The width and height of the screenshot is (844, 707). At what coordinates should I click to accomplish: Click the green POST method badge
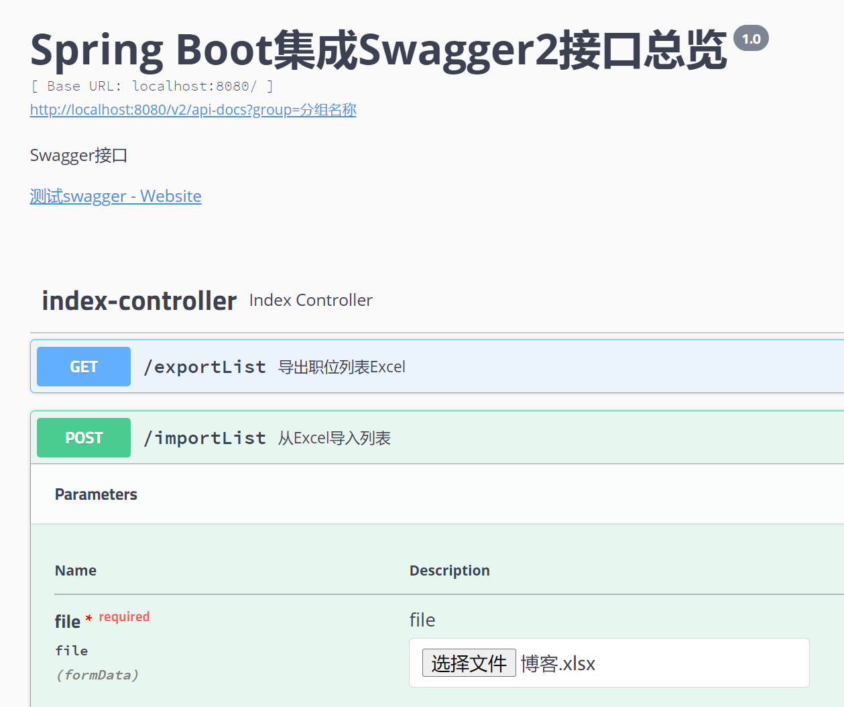click(x=84, y=438)
